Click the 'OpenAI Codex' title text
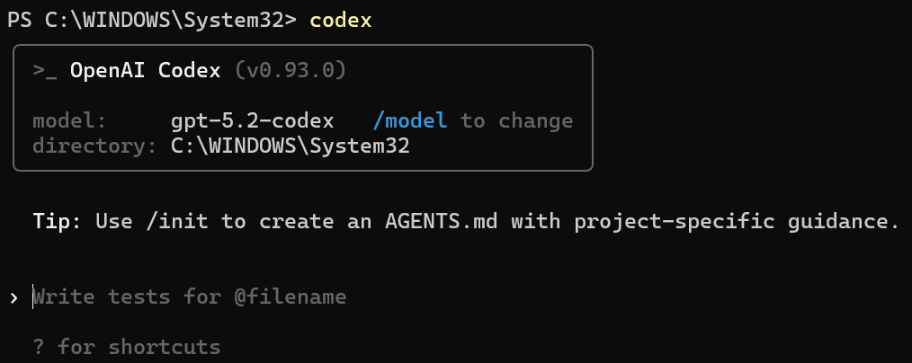 pos(145,71)
